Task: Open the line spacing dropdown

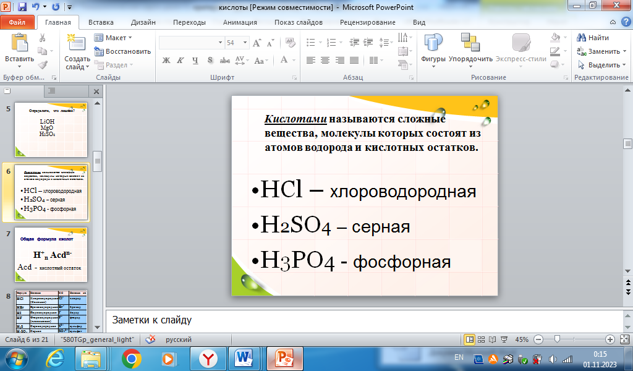Action: 386,43
